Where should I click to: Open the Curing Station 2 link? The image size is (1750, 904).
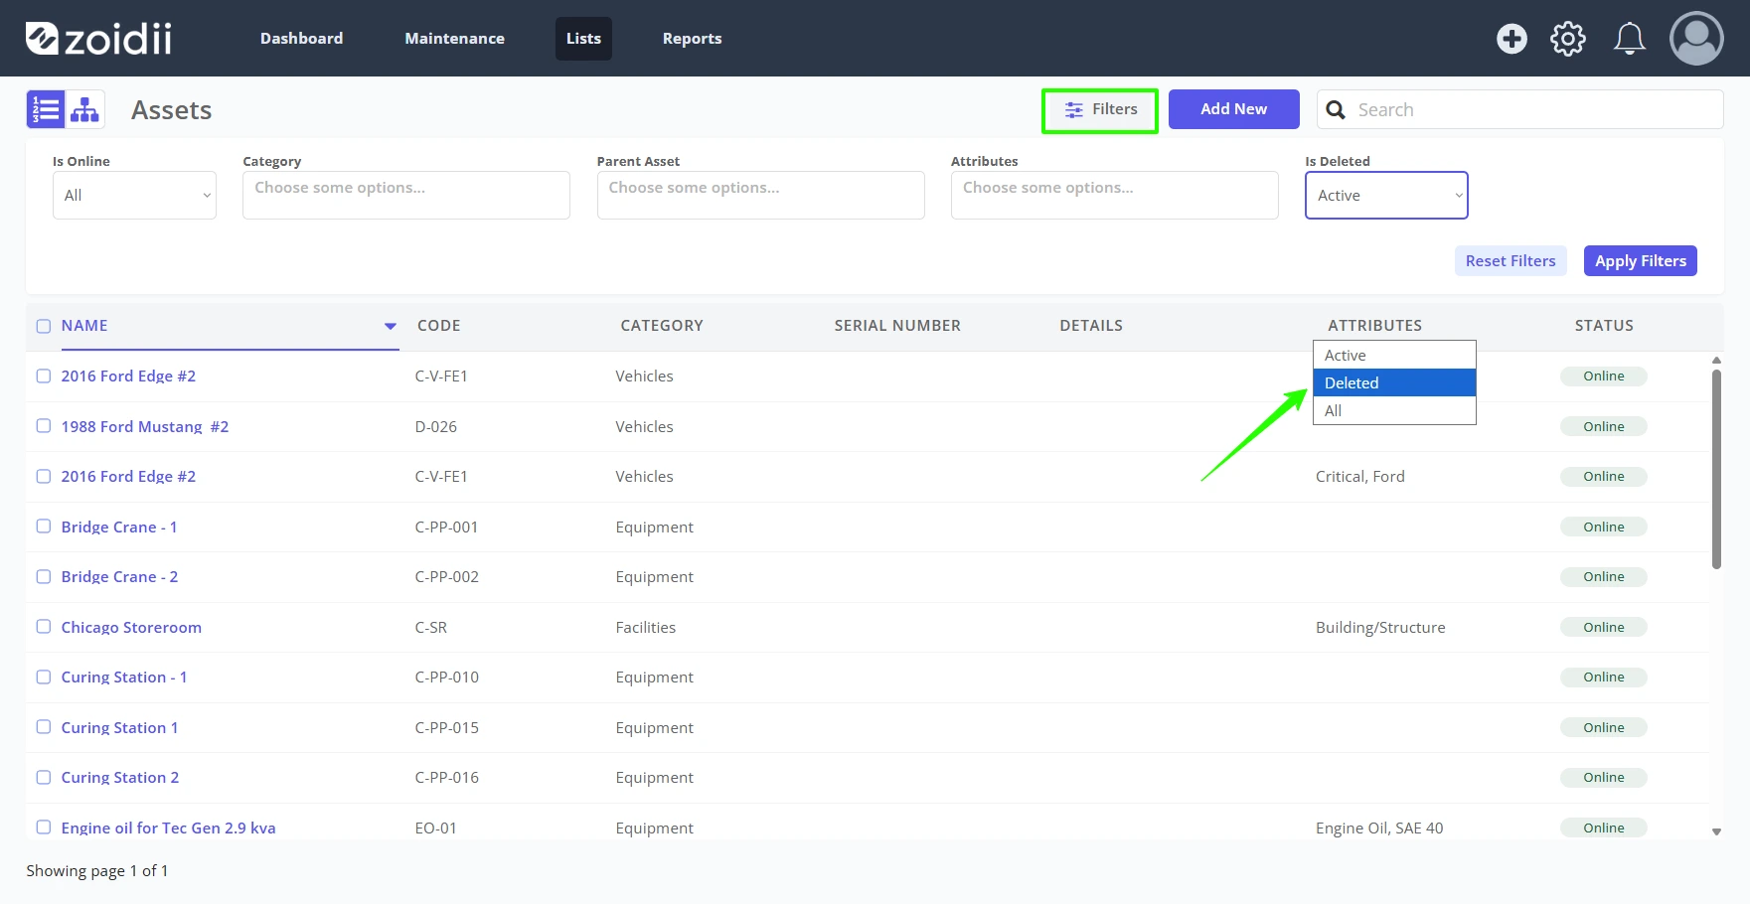pos(120,777)
